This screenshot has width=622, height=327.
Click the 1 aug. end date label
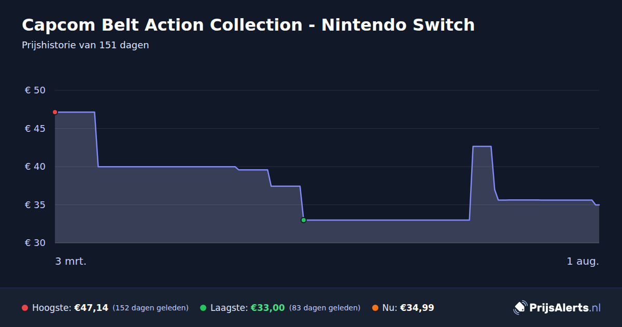[583, 262]
